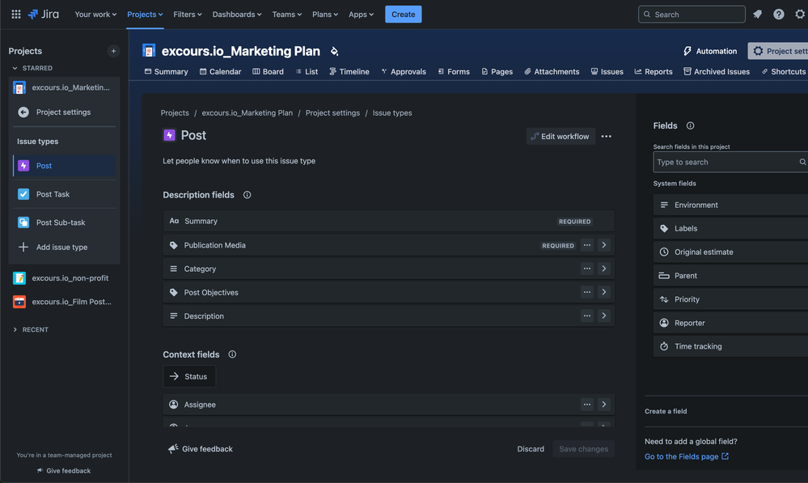Click the info icon next to Description fields

tap(247, 195)
